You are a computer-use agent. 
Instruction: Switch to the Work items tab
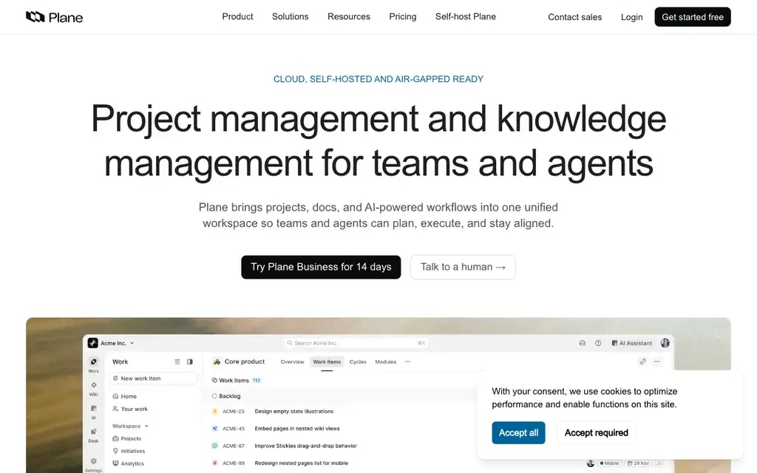[327, 361]
